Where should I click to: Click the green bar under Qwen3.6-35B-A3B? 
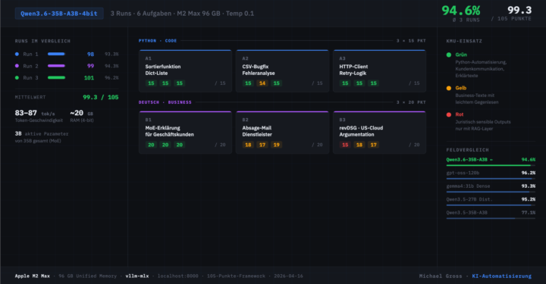[491, 166]
